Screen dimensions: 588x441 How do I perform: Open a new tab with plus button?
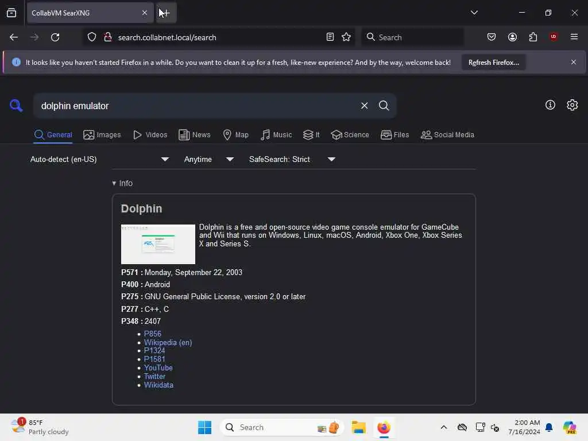coord(166,13)
